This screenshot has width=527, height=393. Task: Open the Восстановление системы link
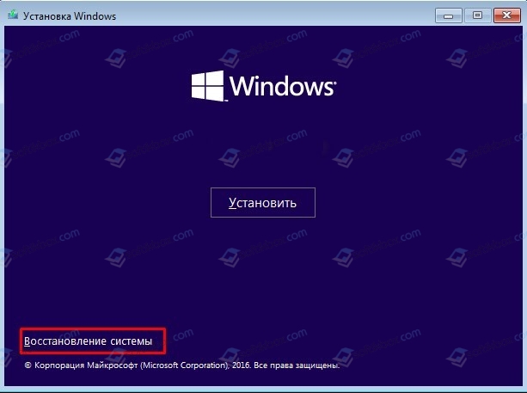(88, 341)
